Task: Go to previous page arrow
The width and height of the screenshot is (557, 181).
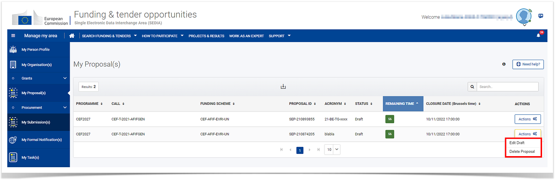Action: click(x=290, y=150)
